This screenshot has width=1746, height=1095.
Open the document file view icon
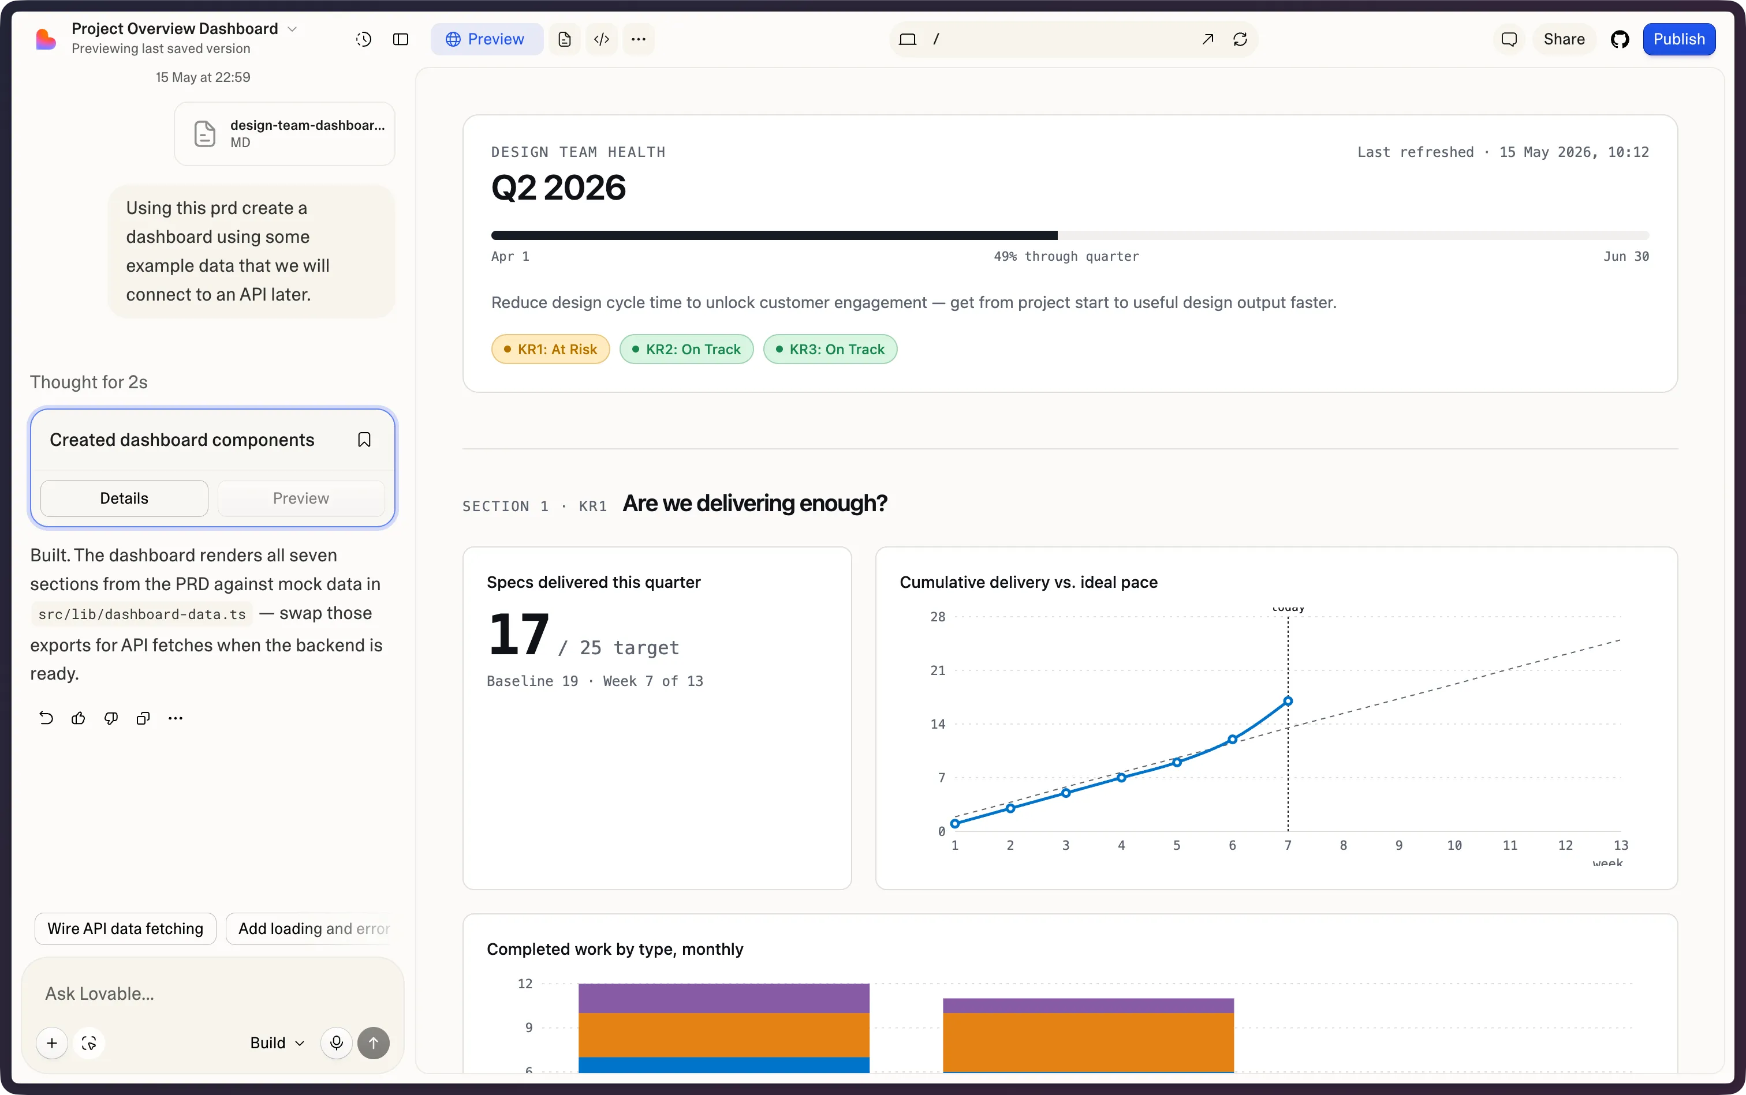click(x=565, y=39)
